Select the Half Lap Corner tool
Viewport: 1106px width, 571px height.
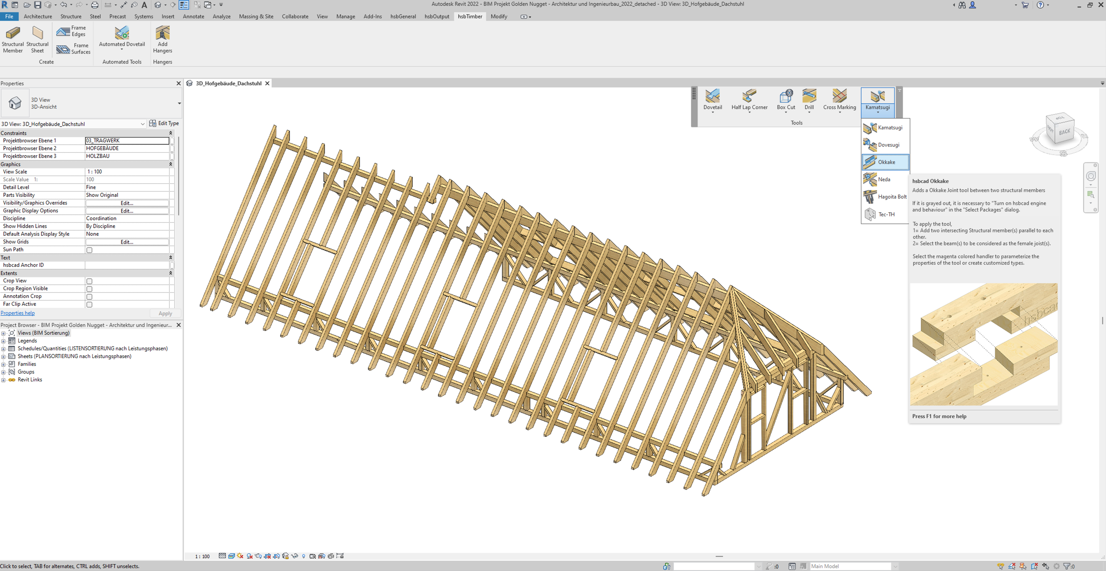(x=749, y=97)
